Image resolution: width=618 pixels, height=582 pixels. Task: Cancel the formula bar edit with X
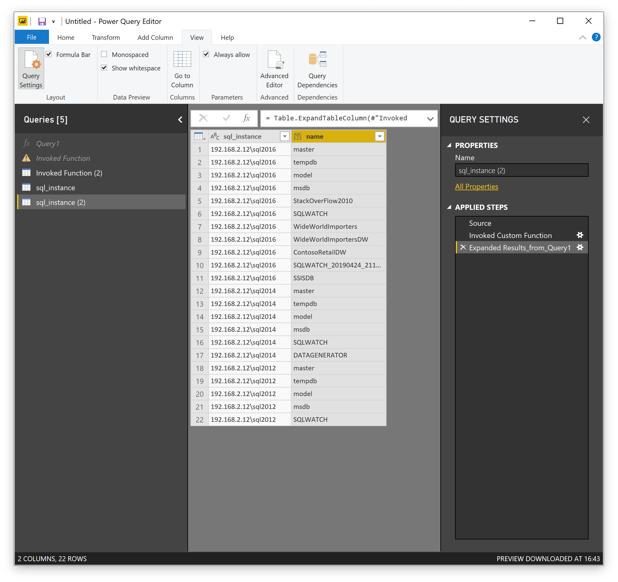203,118
